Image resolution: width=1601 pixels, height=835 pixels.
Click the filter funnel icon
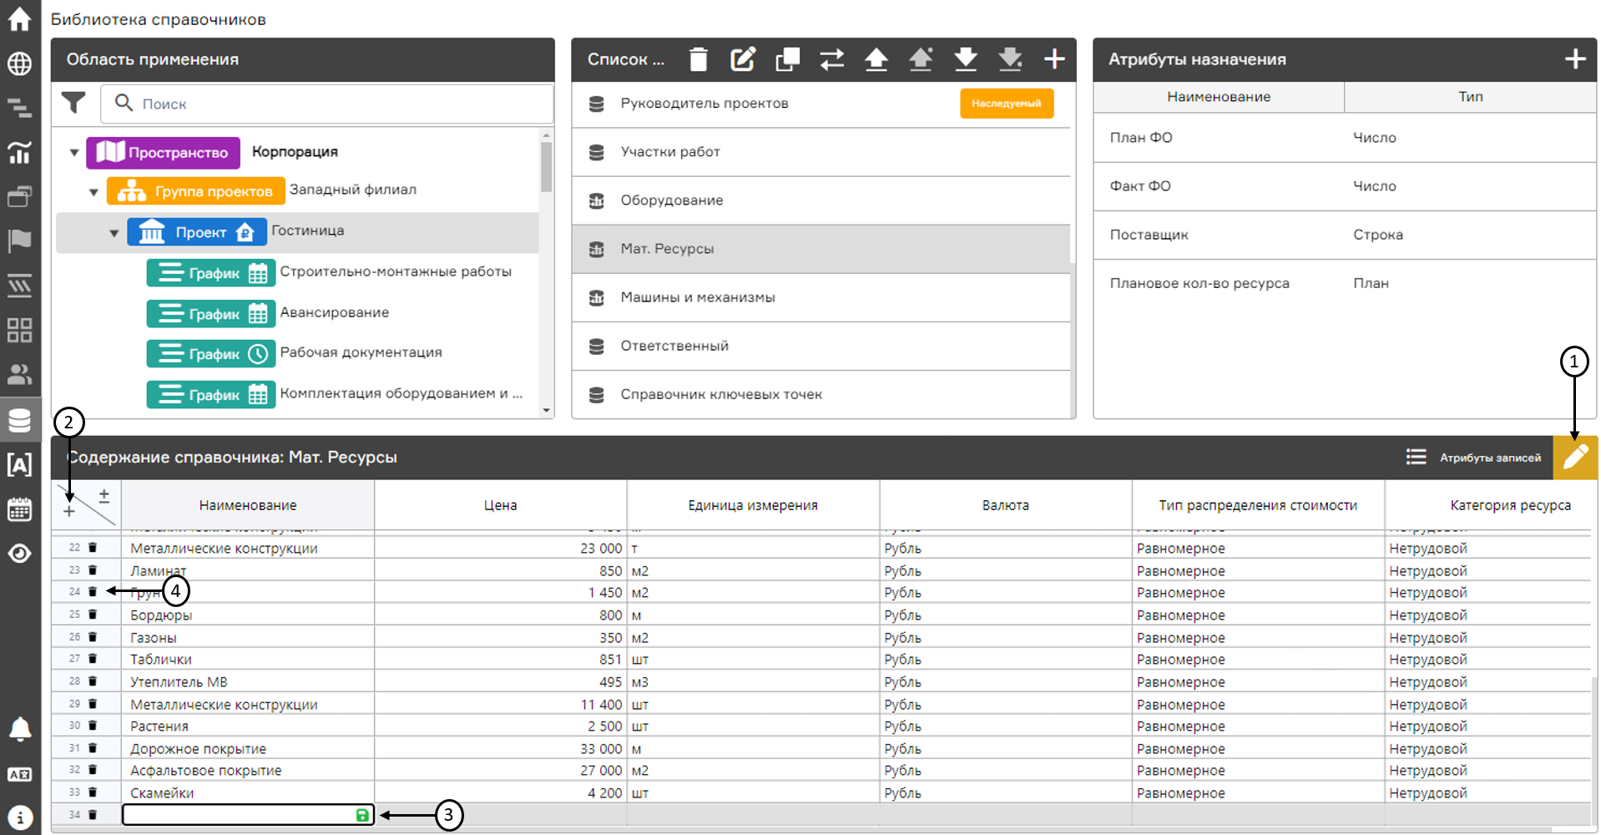73,103
